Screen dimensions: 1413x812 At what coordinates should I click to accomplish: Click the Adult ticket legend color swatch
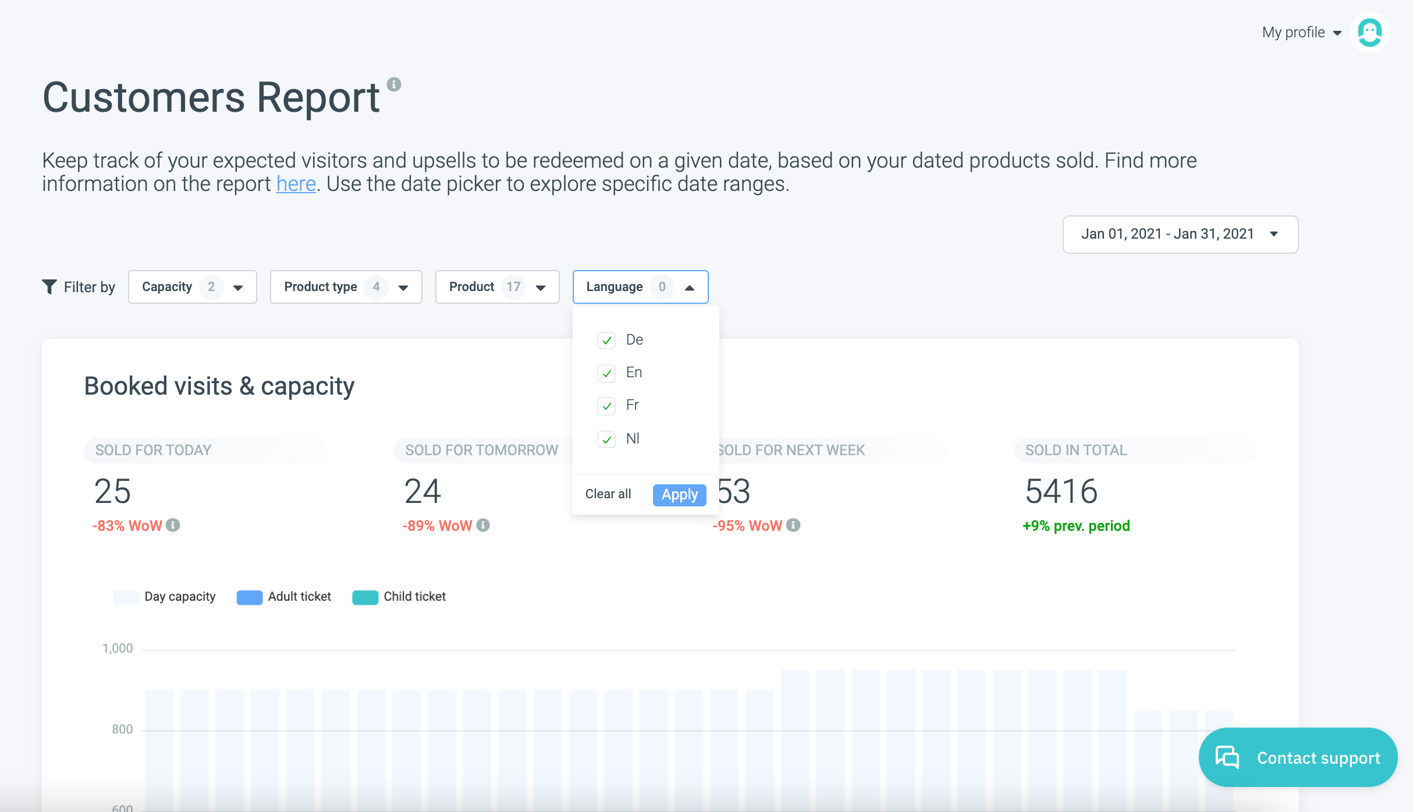pyautogui.click(x=249, y=597)
